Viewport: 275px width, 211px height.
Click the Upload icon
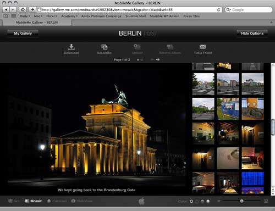pos(137,47)
